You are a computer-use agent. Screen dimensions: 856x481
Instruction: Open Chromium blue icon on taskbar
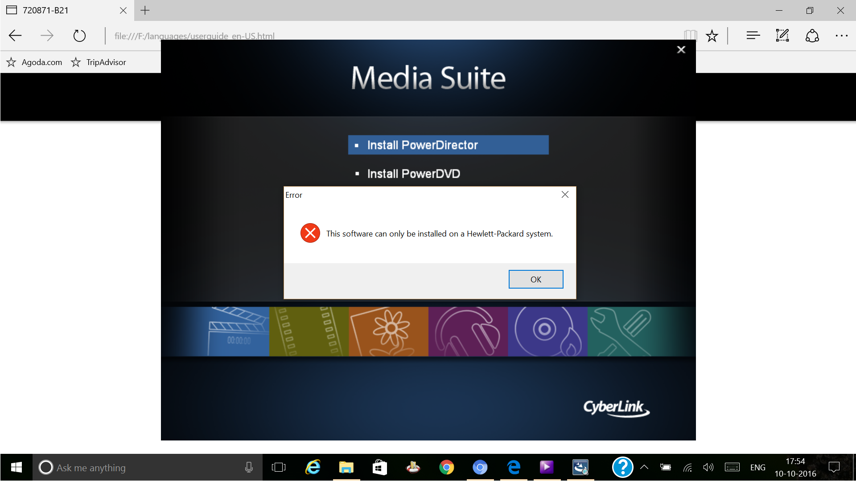pos(480,467)
